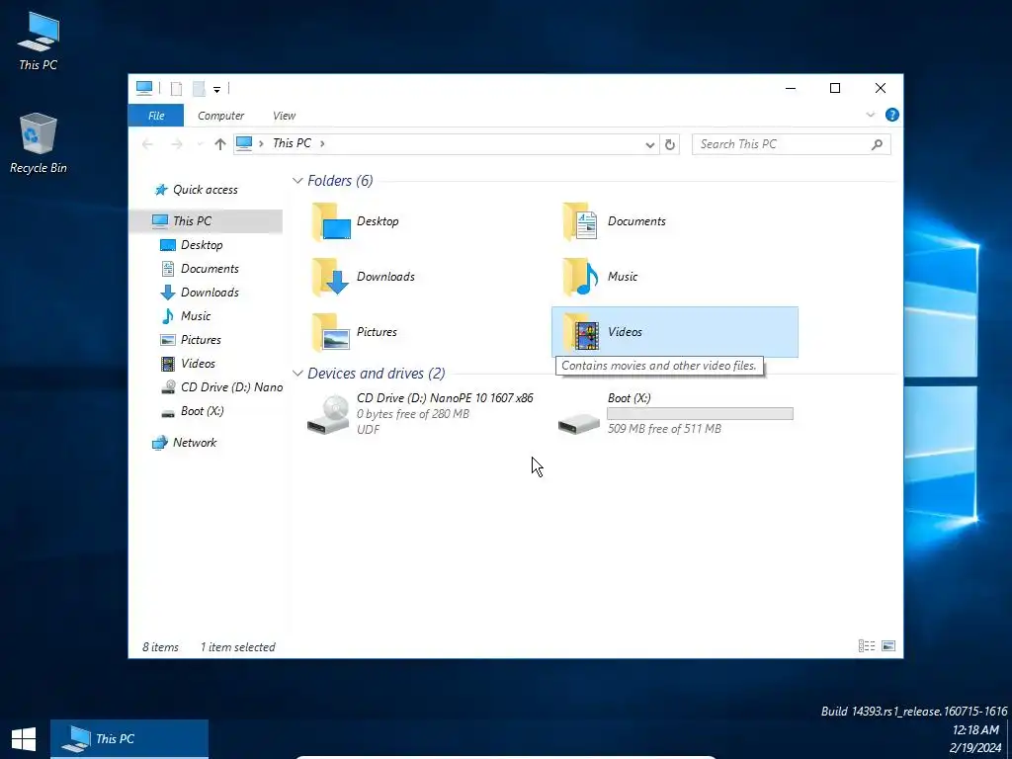Select Quick access in navigation pane
Image resolution: width=1012 pixels, height=759 pixels.
[x=206, y=190]
